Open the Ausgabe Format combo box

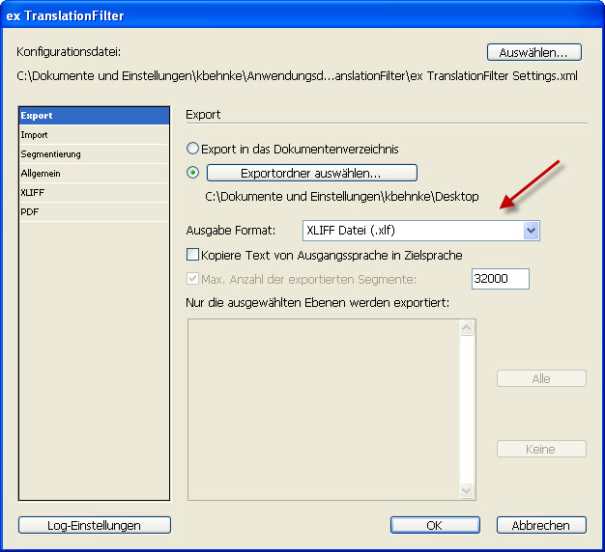(x=421, y=231)
